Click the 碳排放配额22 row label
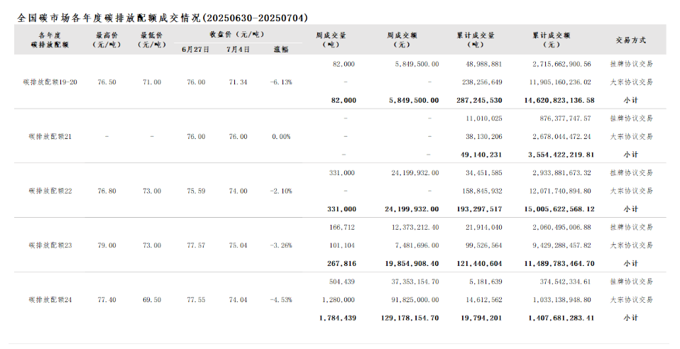This screenshot has width=680, height=349. pyautogui.click(x=50, y=191)
